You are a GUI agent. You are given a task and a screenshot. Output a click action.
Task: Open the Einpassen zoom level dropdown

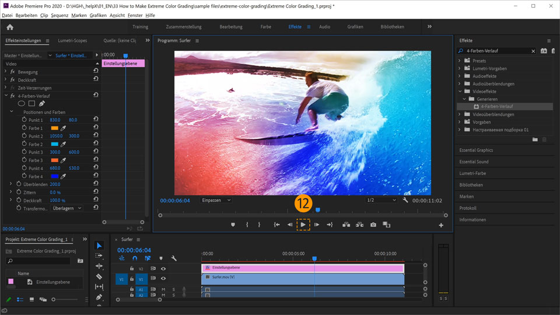[216, 200]
